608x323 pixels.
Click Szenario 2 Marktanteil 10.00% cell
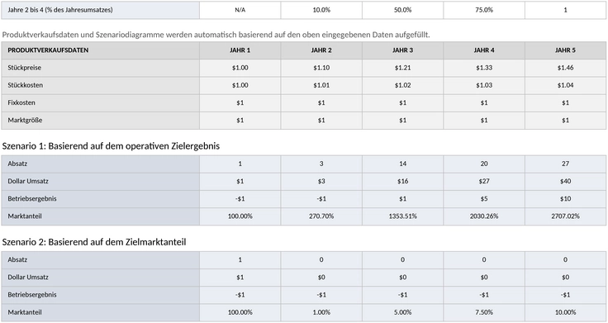[x=565, y=312]
